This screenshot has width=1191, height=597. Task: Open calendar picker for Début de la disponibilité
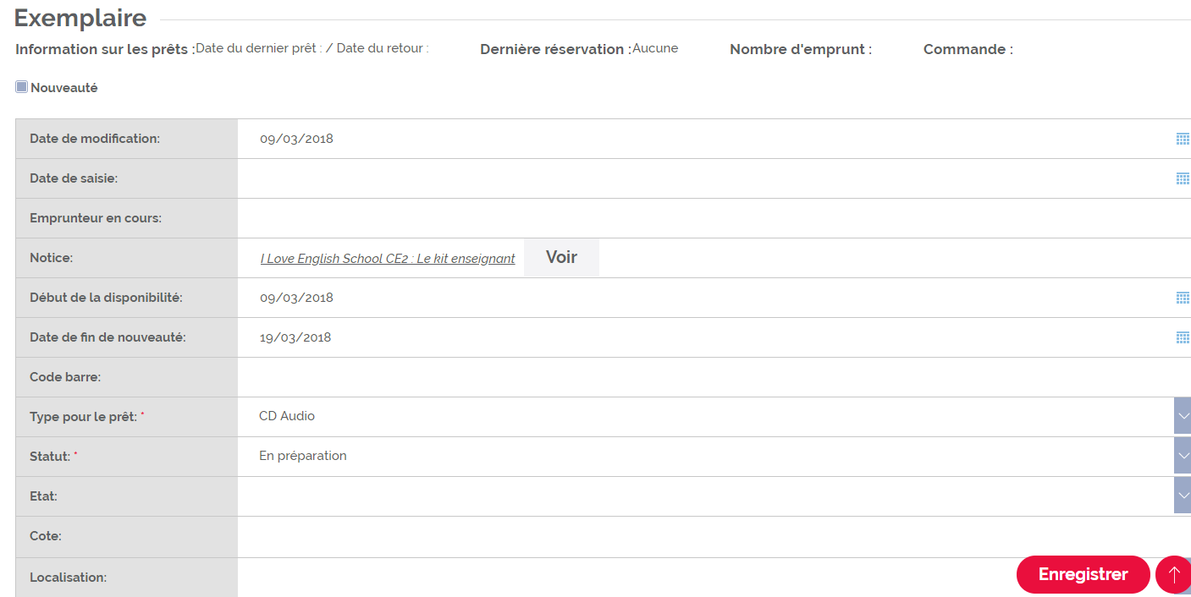(x=1183, y=298)
